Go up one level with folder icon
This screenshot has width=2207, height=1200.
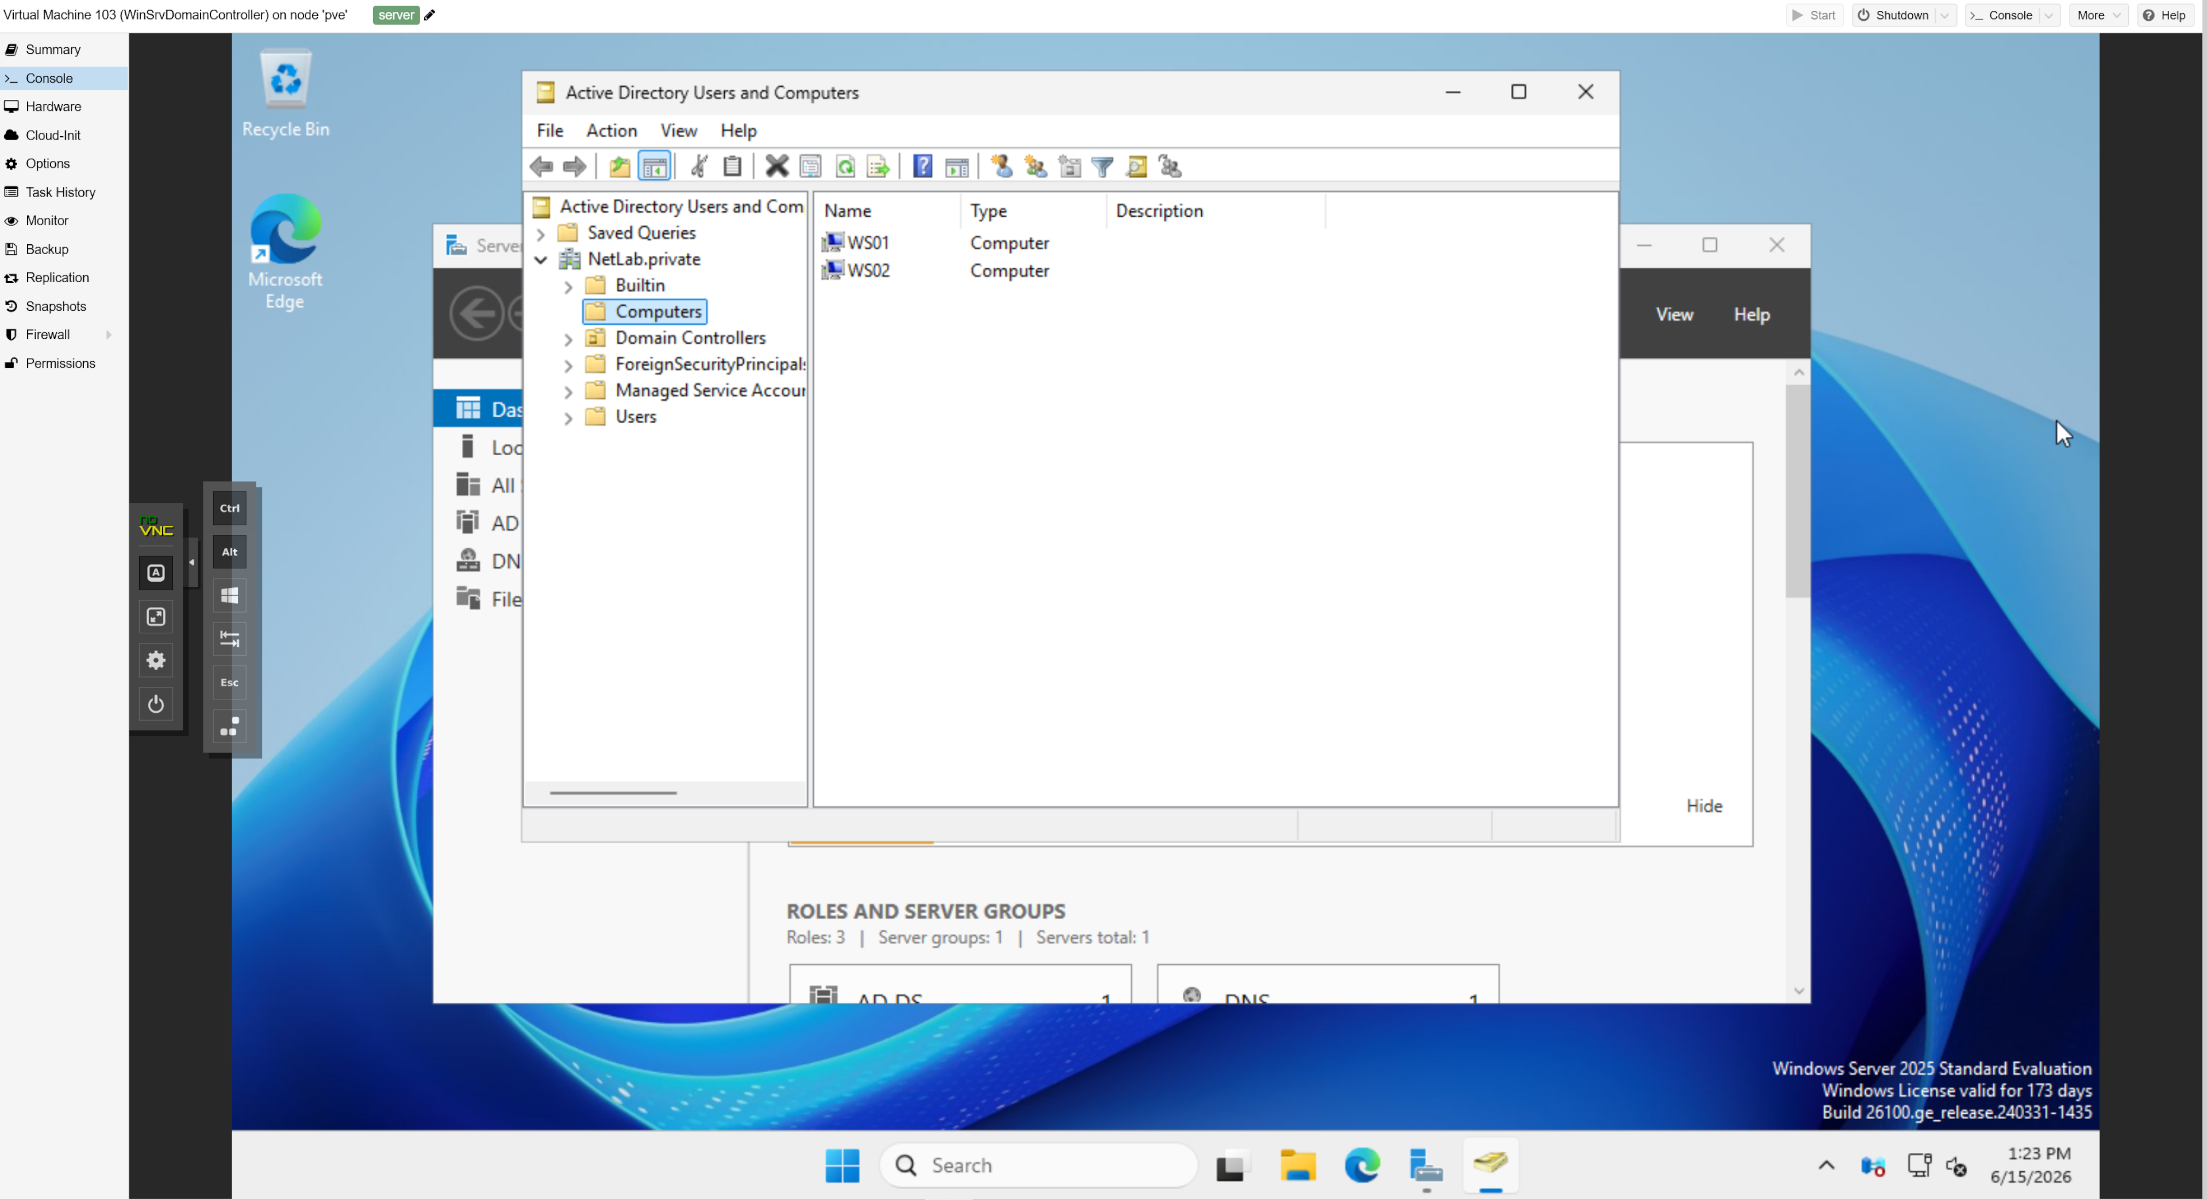620,166
